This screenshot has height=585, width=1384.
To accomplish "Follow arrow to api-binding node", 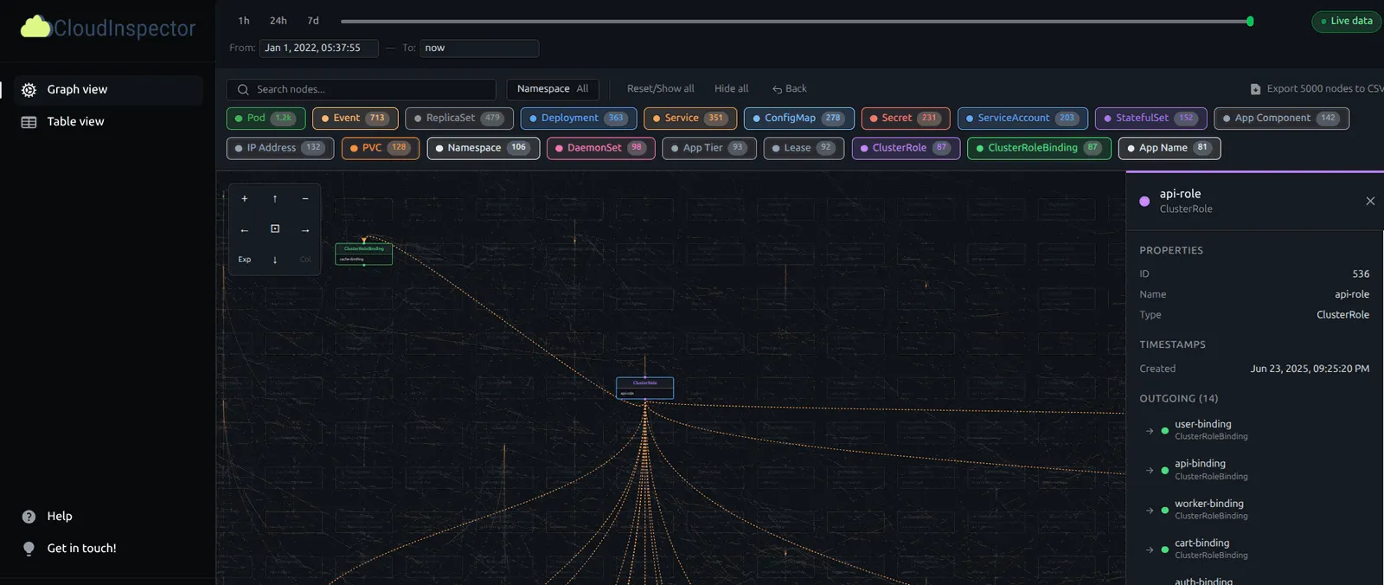I will (x=1150, y=471).
